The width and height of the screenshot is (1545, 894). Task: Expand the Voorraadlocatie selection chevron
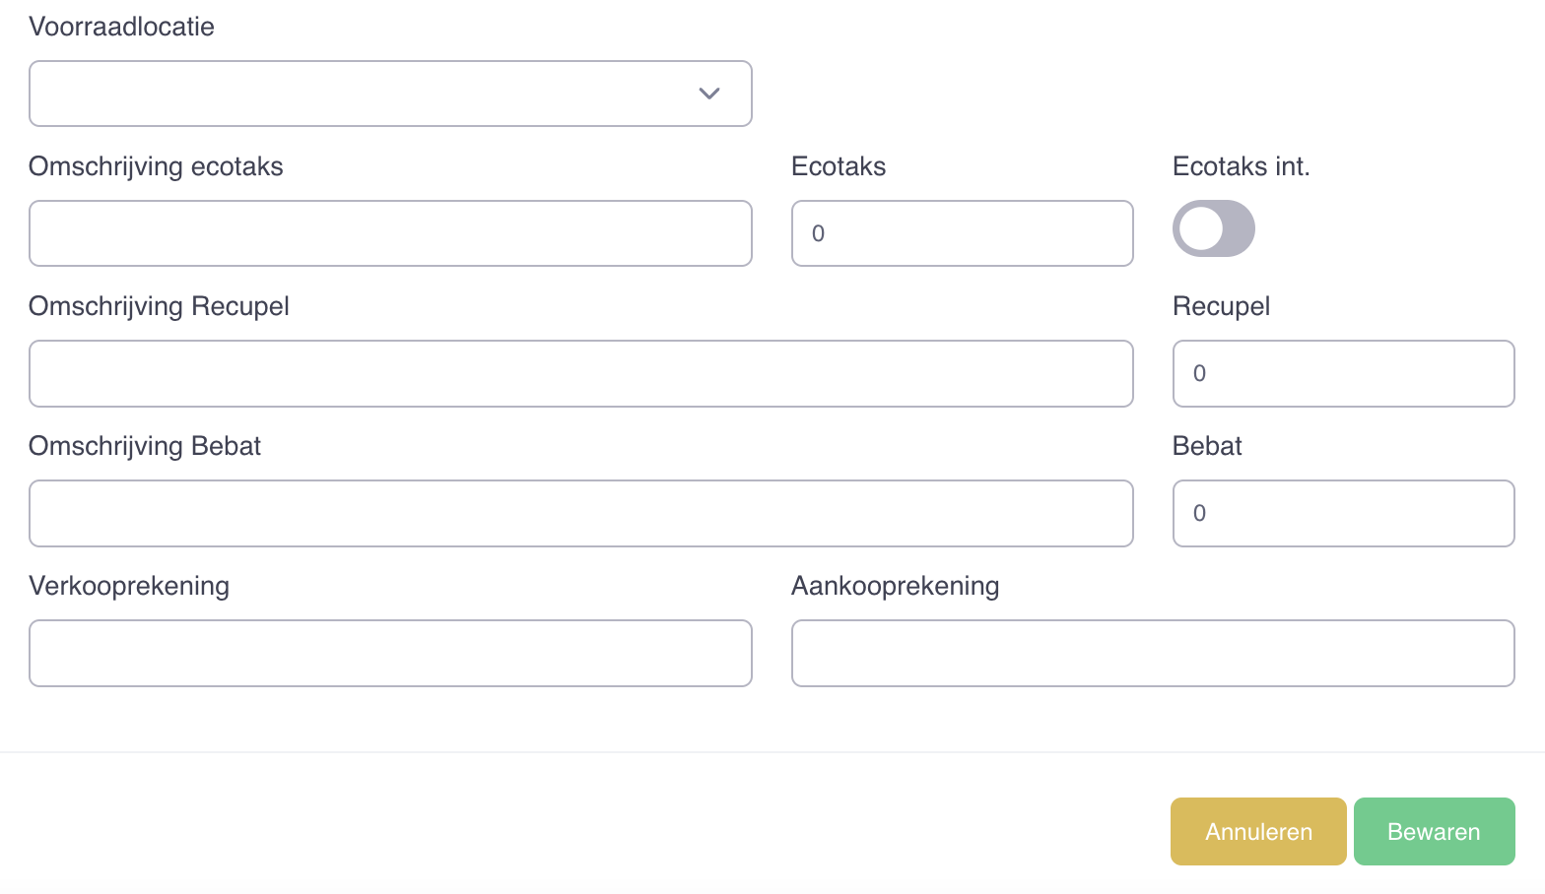point(708,94)
